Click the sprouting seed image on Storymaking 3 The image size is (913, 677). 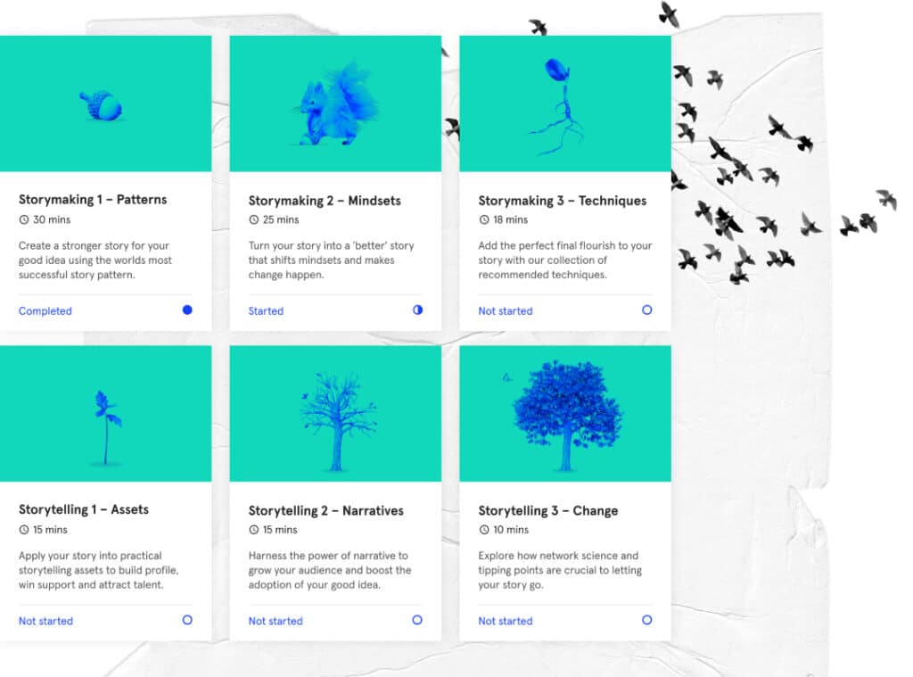(x=556, y=107)
